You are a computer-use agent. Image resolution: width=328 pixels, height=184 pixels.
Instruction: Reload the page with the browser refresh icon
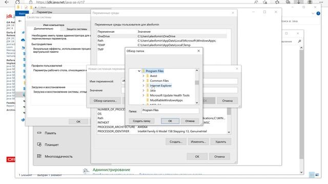[18, 2]
